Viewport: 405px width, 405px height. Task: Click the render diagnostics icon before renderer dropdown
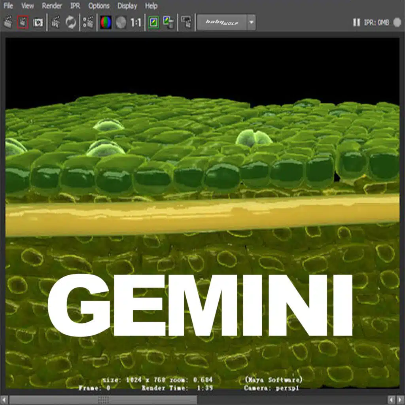tap(186, 23)
